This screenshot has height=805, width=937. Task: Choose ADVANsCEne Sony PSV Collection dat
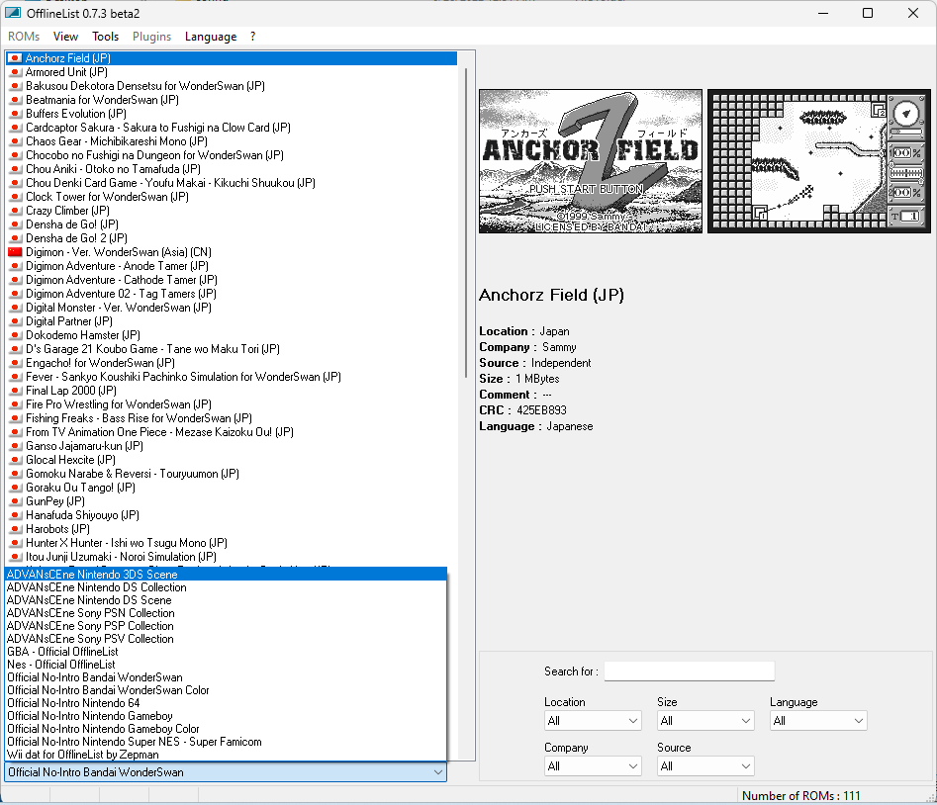click(x=226, y=639)
